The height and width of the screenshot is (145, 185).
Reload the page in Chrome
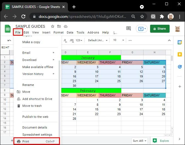[23, 16]
